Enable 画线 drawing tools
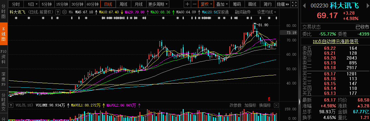 pyautogui.click(x=252, y=4)
